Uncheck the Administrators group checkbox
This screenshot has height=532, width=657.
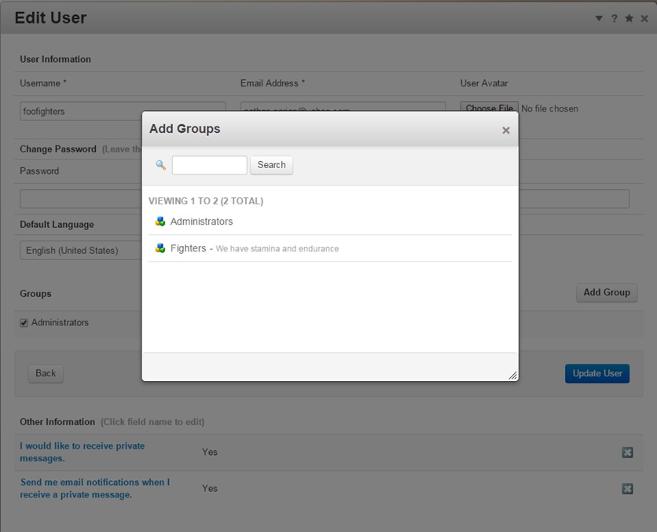[x=24, y=323]
